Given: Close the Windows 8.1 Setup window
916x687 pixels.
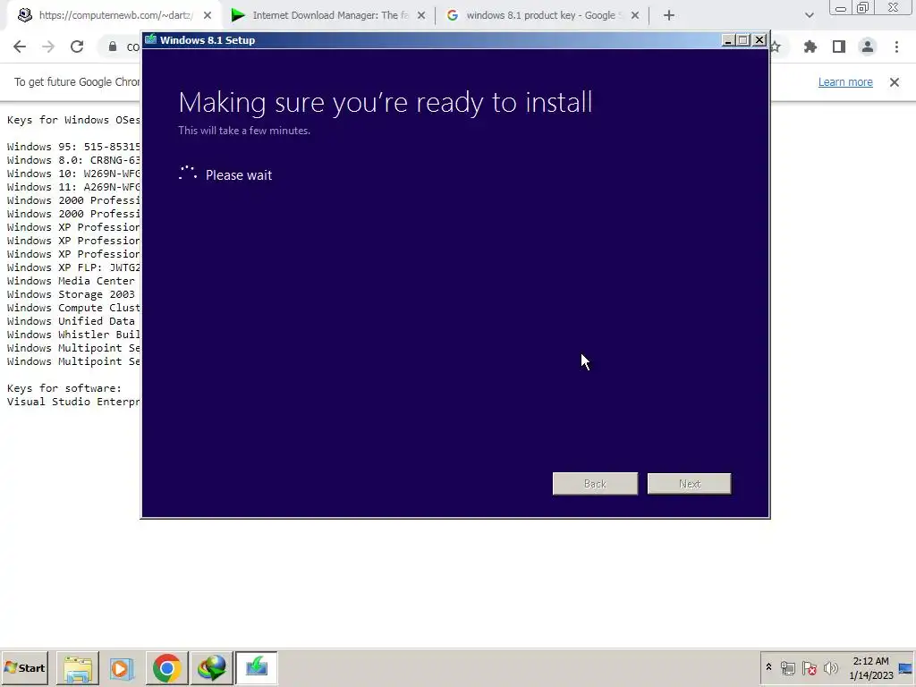Looking at the screenshot, I should point(759,39).
